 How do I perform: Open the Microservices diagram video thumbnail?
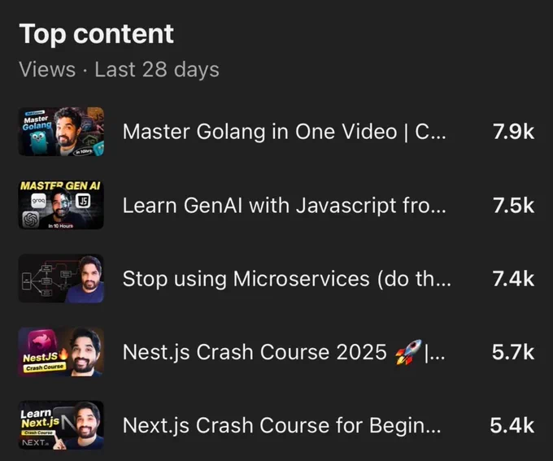click(x=61, y=278)
